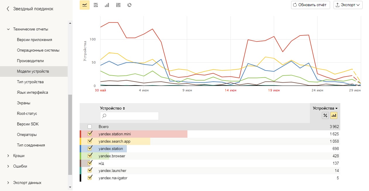Open Версии приложения report
This screenshot has width=369, height=191.
click(x=35, y=40)
